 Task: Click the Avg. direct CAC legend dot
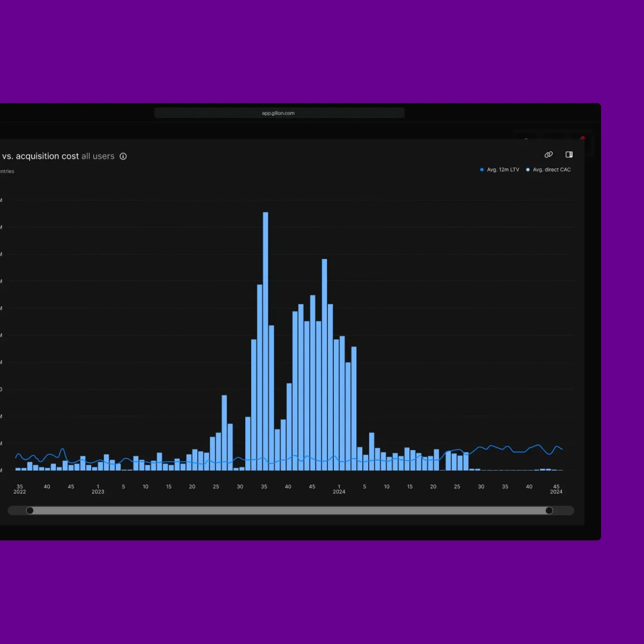coord(528,170)
